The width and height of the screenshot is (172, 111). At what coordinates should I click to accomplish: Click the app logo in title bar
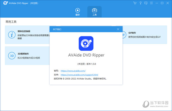click(5, 3)
